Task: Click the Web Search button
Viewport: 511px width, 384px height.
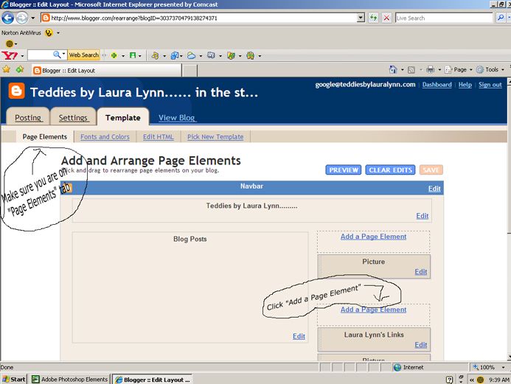Action: pyautogui.click(x=84, y=55)
